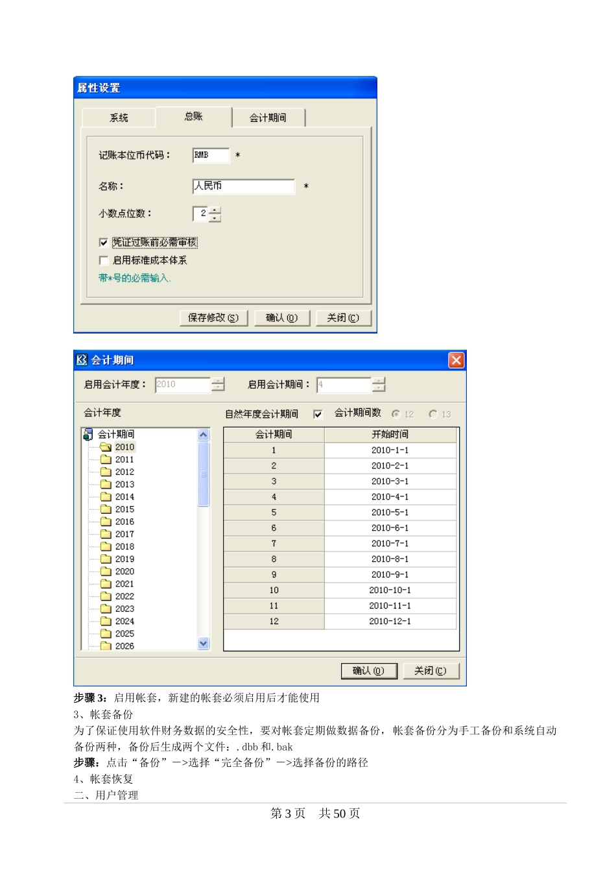Select the 2012 folder icon
The image size is (616, 872).
click(x=106, y=472)
